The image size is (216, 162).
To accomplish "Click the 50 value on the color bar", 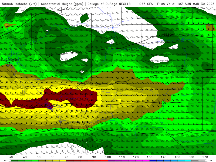I will tap(39, 157).
